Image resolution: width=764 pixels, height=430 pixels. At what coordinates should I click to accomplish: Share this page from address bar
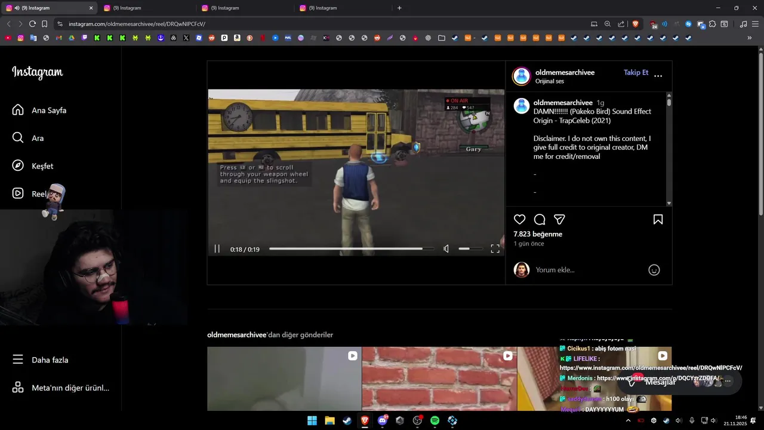click(621, 24)
